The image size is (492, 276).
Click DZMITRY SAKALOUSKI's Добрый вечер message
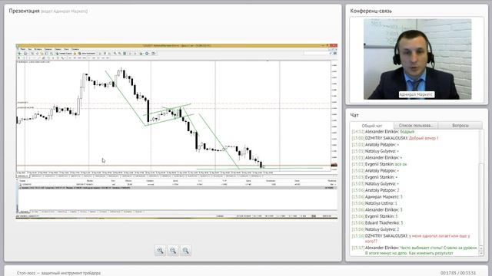424,138
